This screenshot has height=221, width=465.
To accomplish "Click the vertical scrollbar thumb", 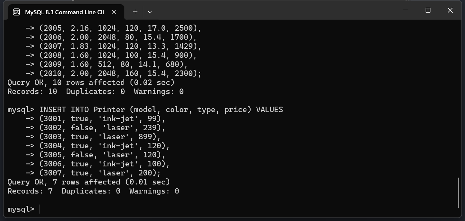I will tap(459, 193).
